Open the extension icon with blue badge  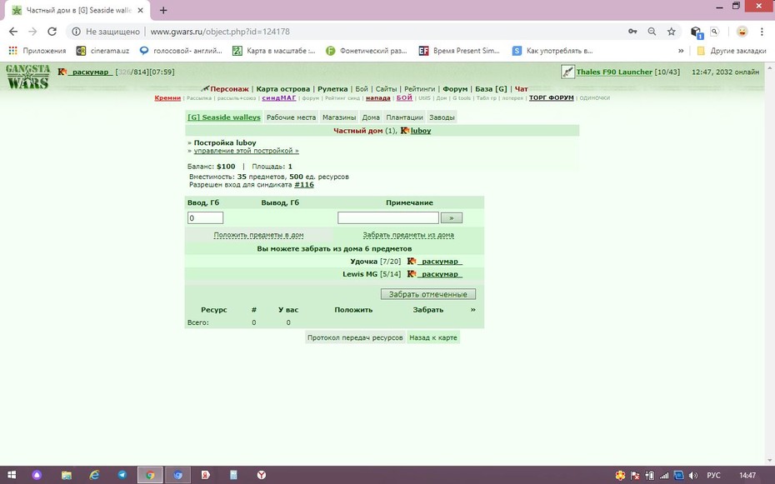pos(697,32)
